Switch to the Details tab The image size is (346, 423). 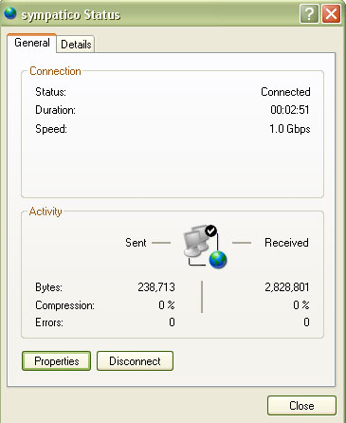[76, 44]
